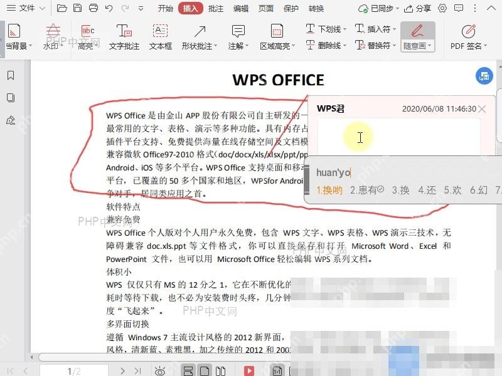This screenshot has height=376, width=502.
Task: Open the 转换 tab
Action: pos(316,8)
